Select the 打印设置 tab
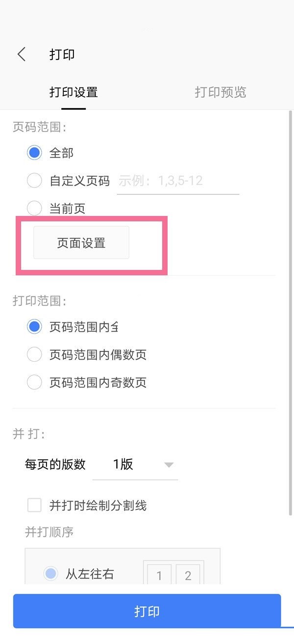The image size is (294, 638). (73, 92)
